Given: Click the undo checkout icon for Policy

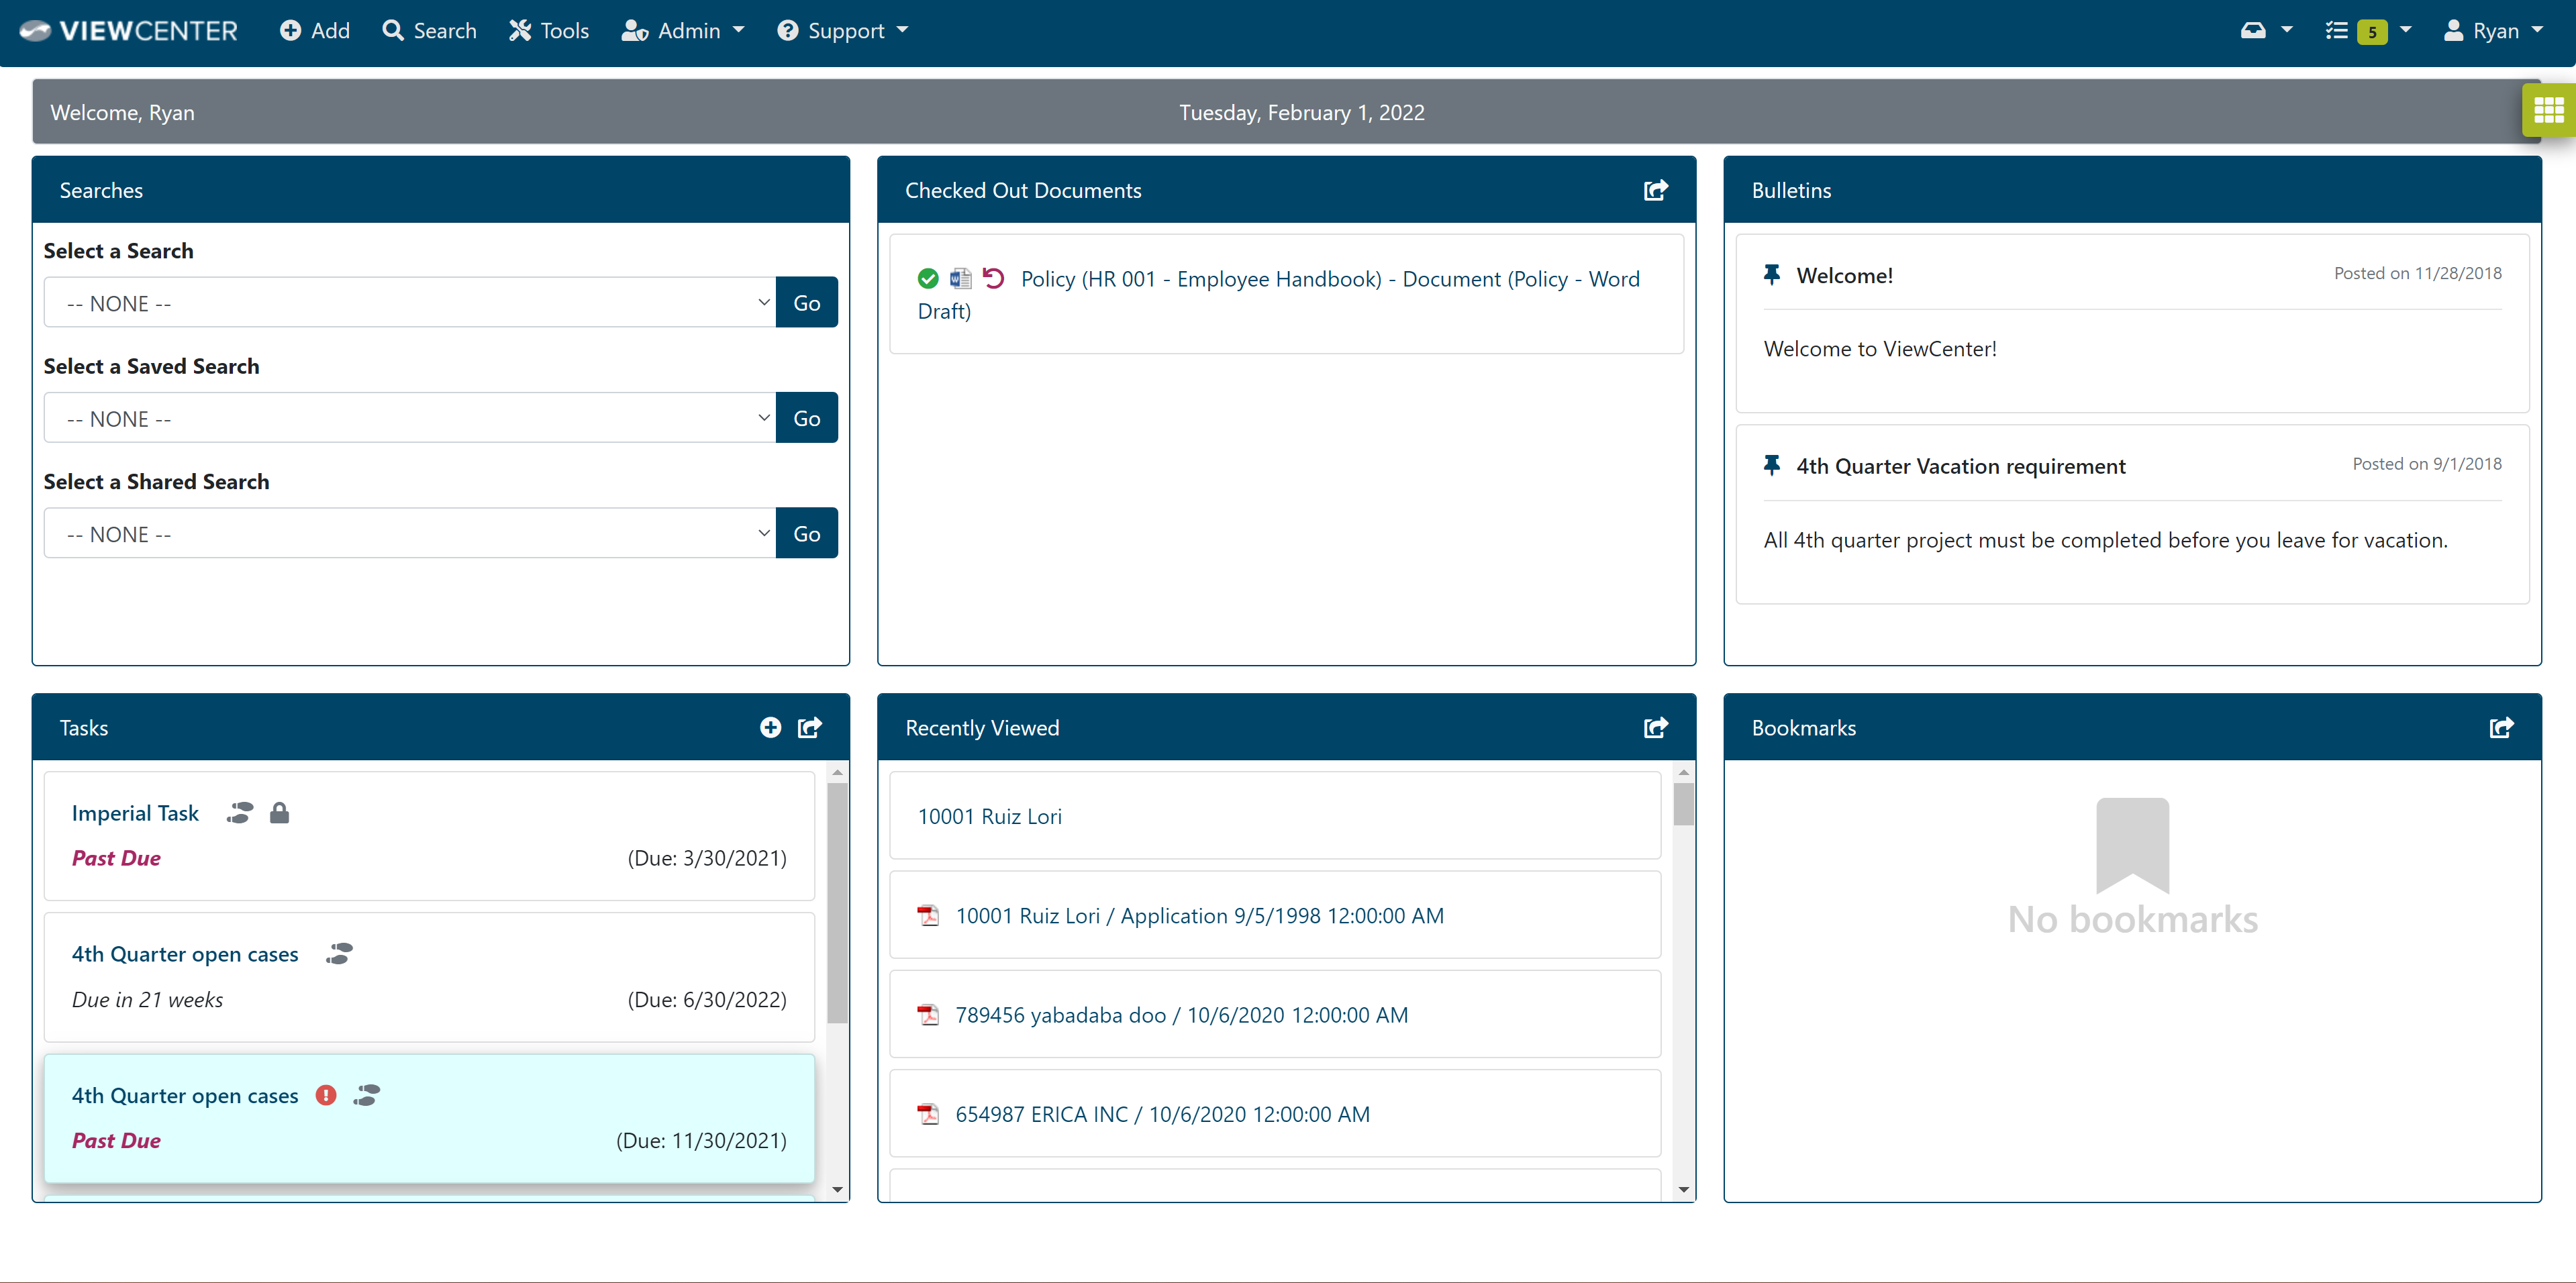Looking at the screenshot, I should (x=993, y=278).
